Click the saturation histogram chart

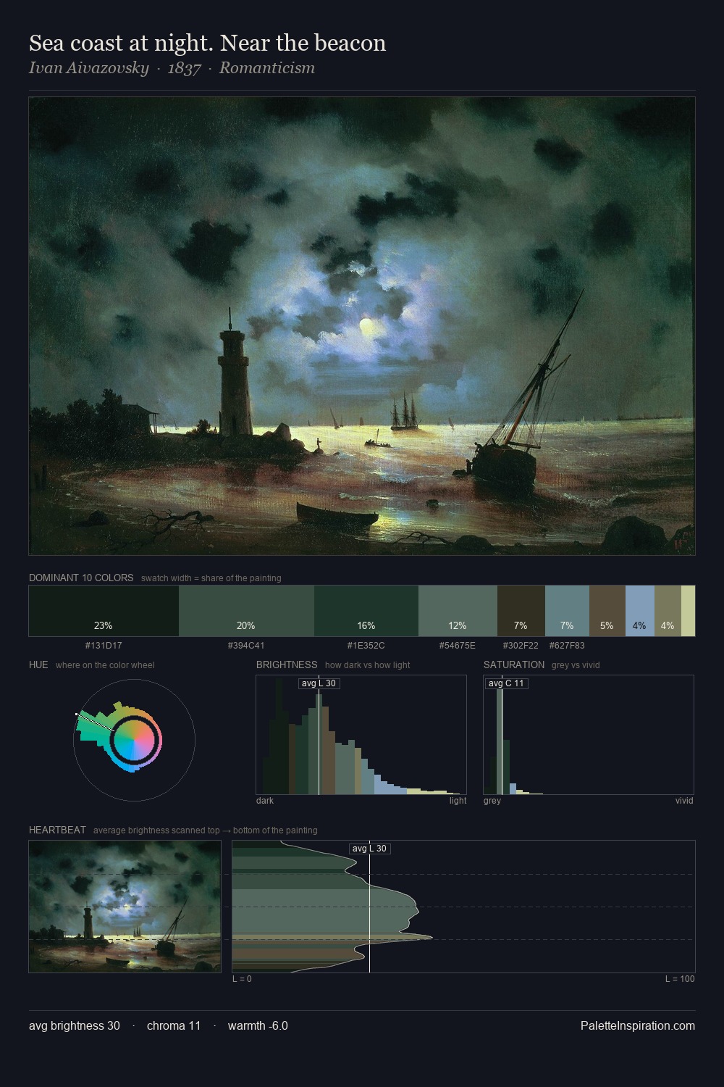589,735
